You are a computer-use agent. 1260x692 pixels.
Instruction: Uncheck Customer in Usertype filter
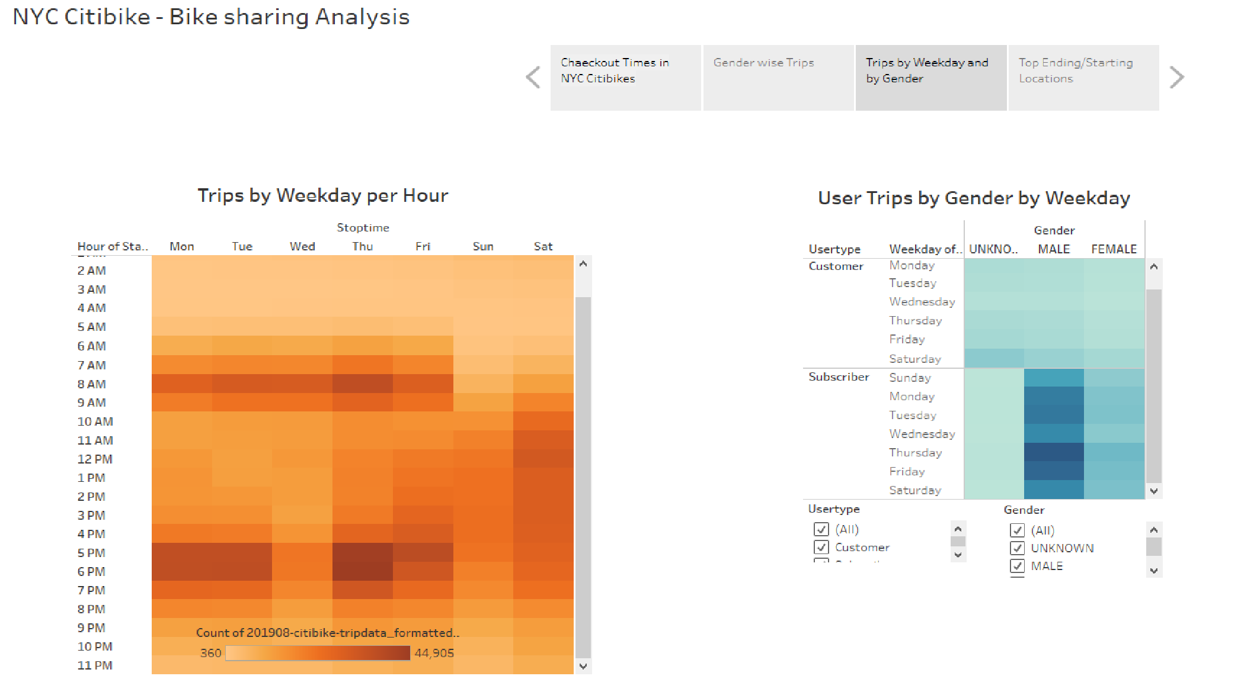point(821,548)
